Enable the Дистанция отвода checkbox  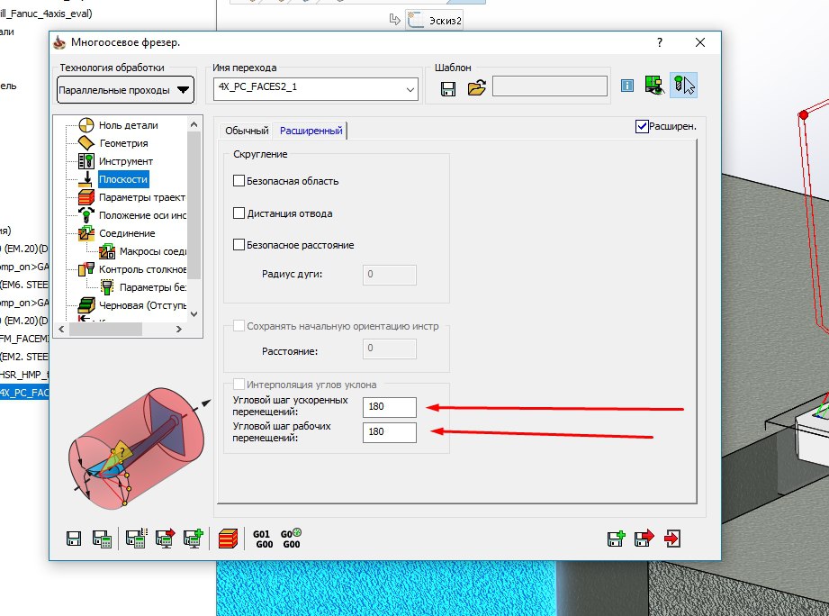(x=239, y=213)
